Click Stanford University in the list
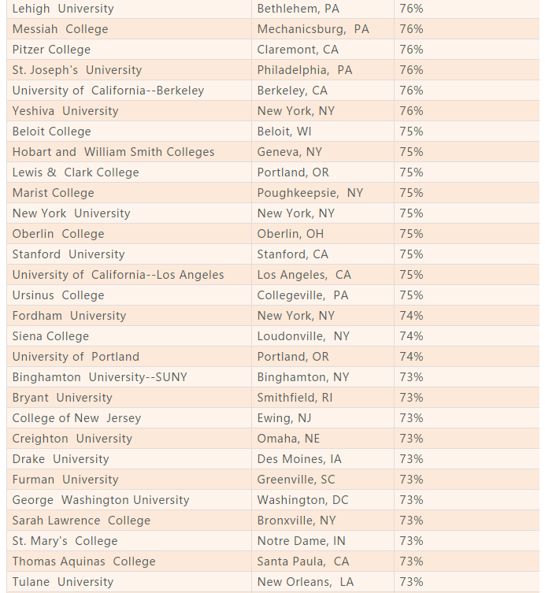Image resolution: width=545 pixels, height=593 pixels. (69, 254)
